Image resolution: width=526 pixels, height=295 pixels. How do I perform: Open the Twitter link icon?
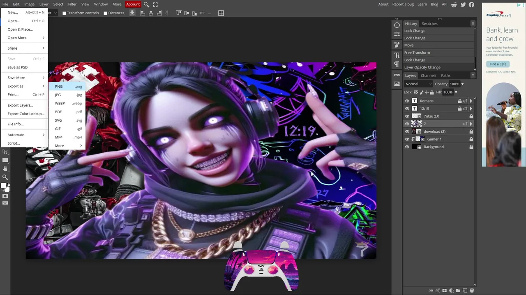click(x=463, y=5)
